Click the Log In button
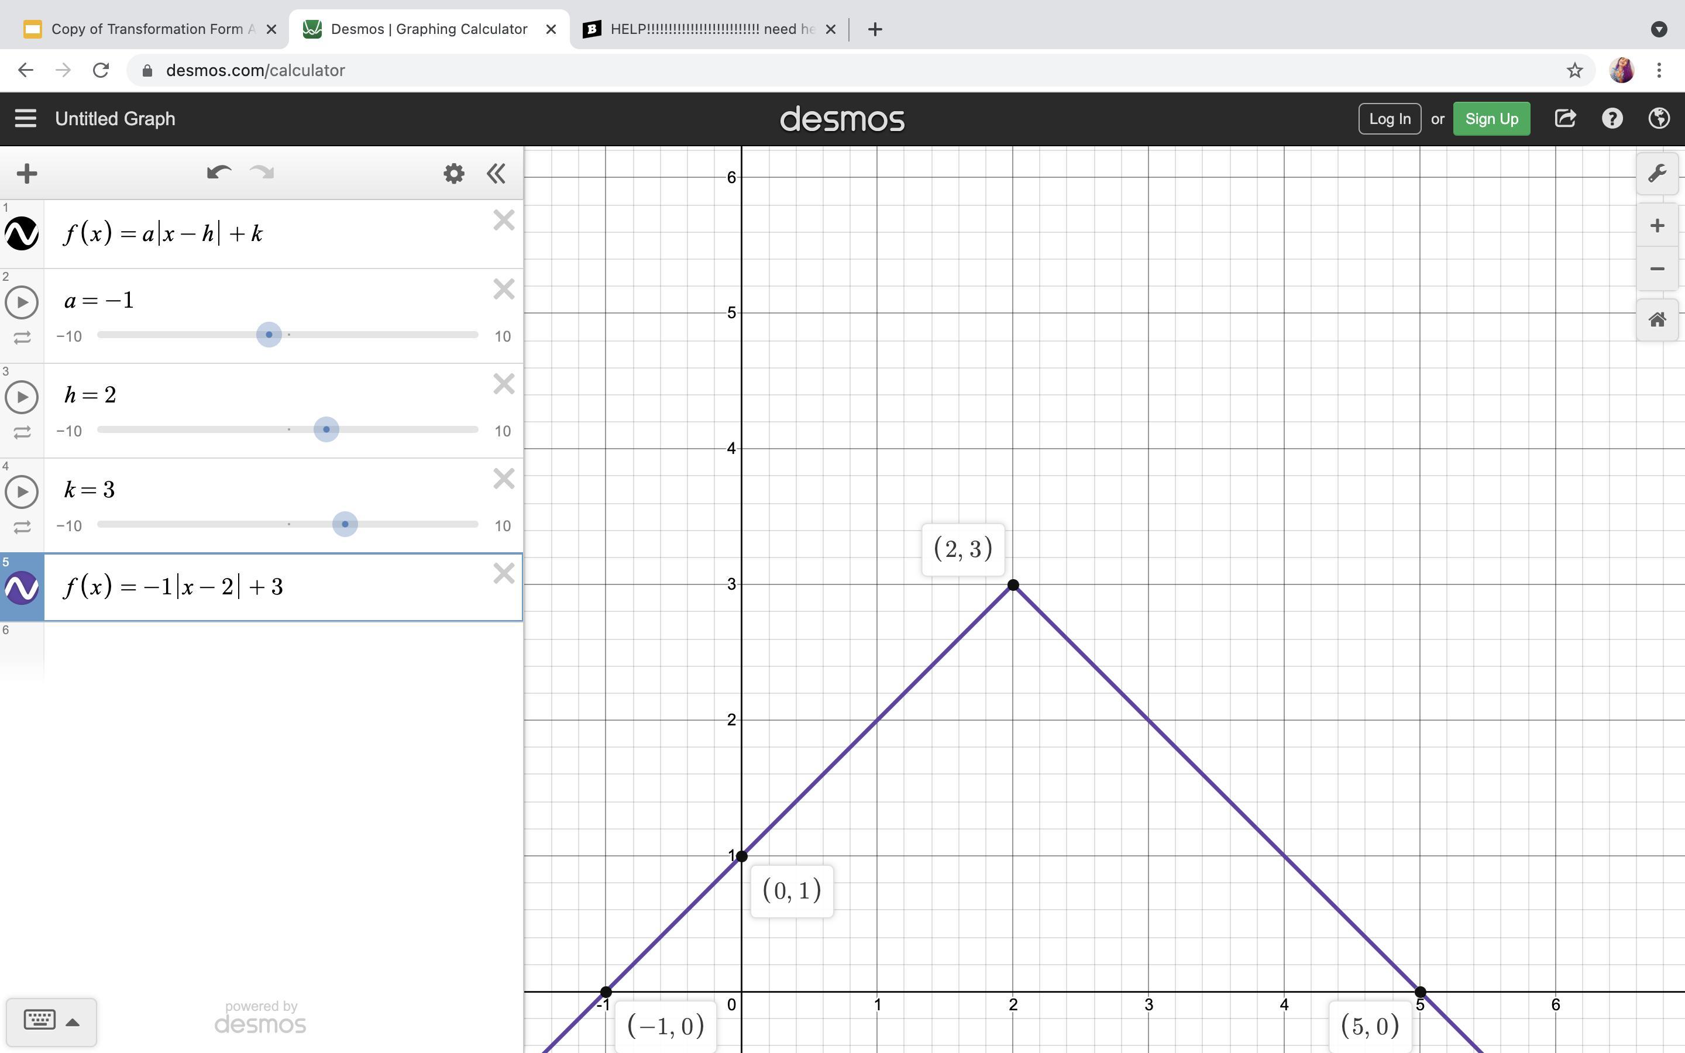1685x1053 pixels. [x=1389, y=118]
